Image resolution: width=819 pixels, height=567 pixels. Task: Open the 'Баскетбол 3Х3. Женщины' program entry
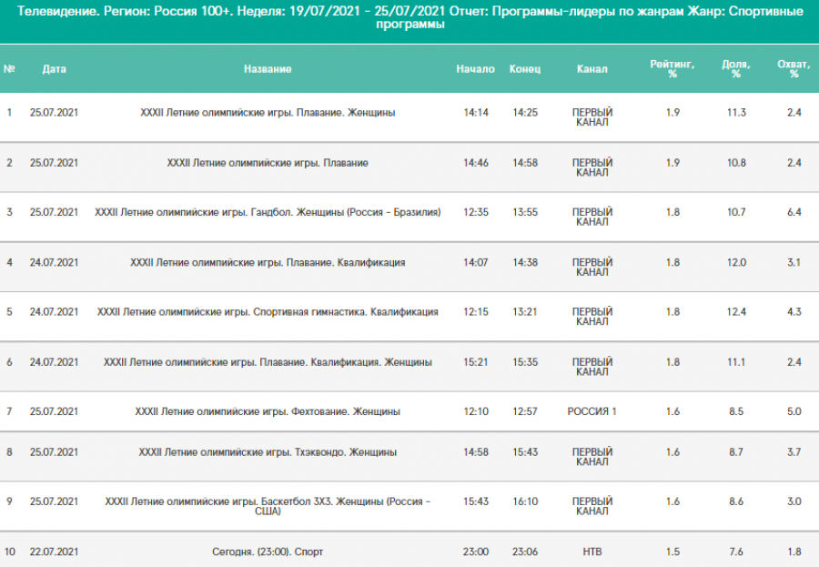point(268,506)
